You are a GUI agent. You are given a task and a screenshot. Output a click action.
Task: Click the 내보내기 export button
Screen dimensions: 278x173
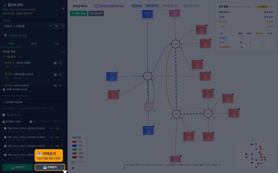[x=18, y=167]
